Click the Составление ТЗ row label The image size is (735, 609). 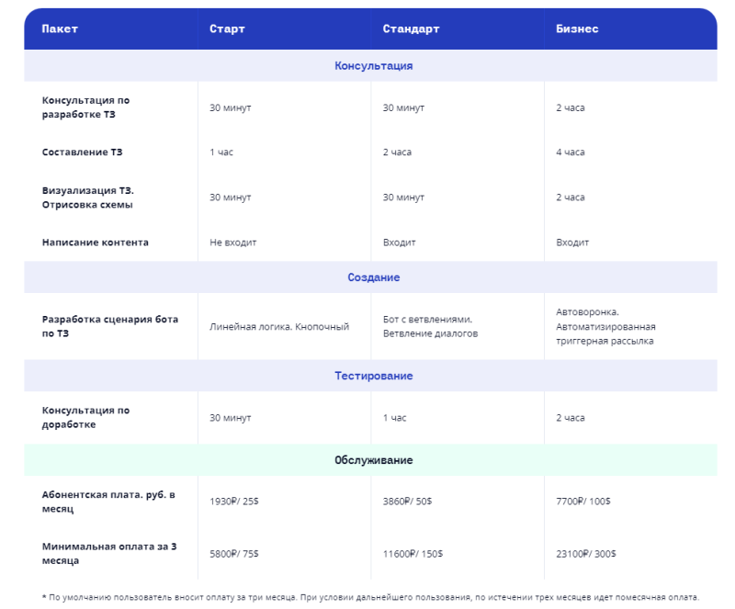(82, 152)
